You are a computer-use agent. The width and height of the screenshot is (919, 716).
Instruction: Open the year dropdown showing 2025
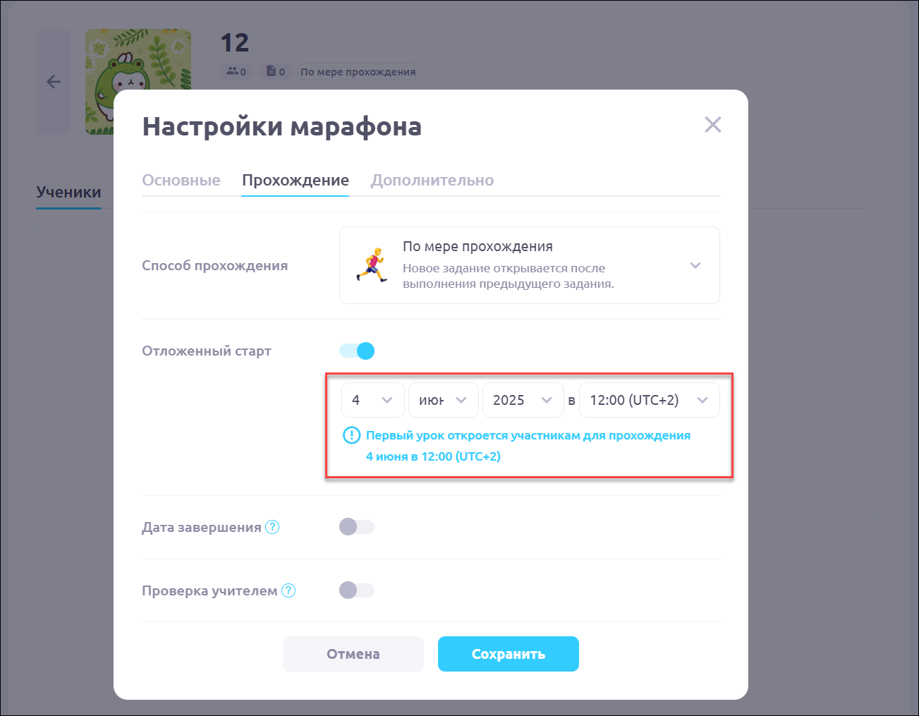coord(523,400)
